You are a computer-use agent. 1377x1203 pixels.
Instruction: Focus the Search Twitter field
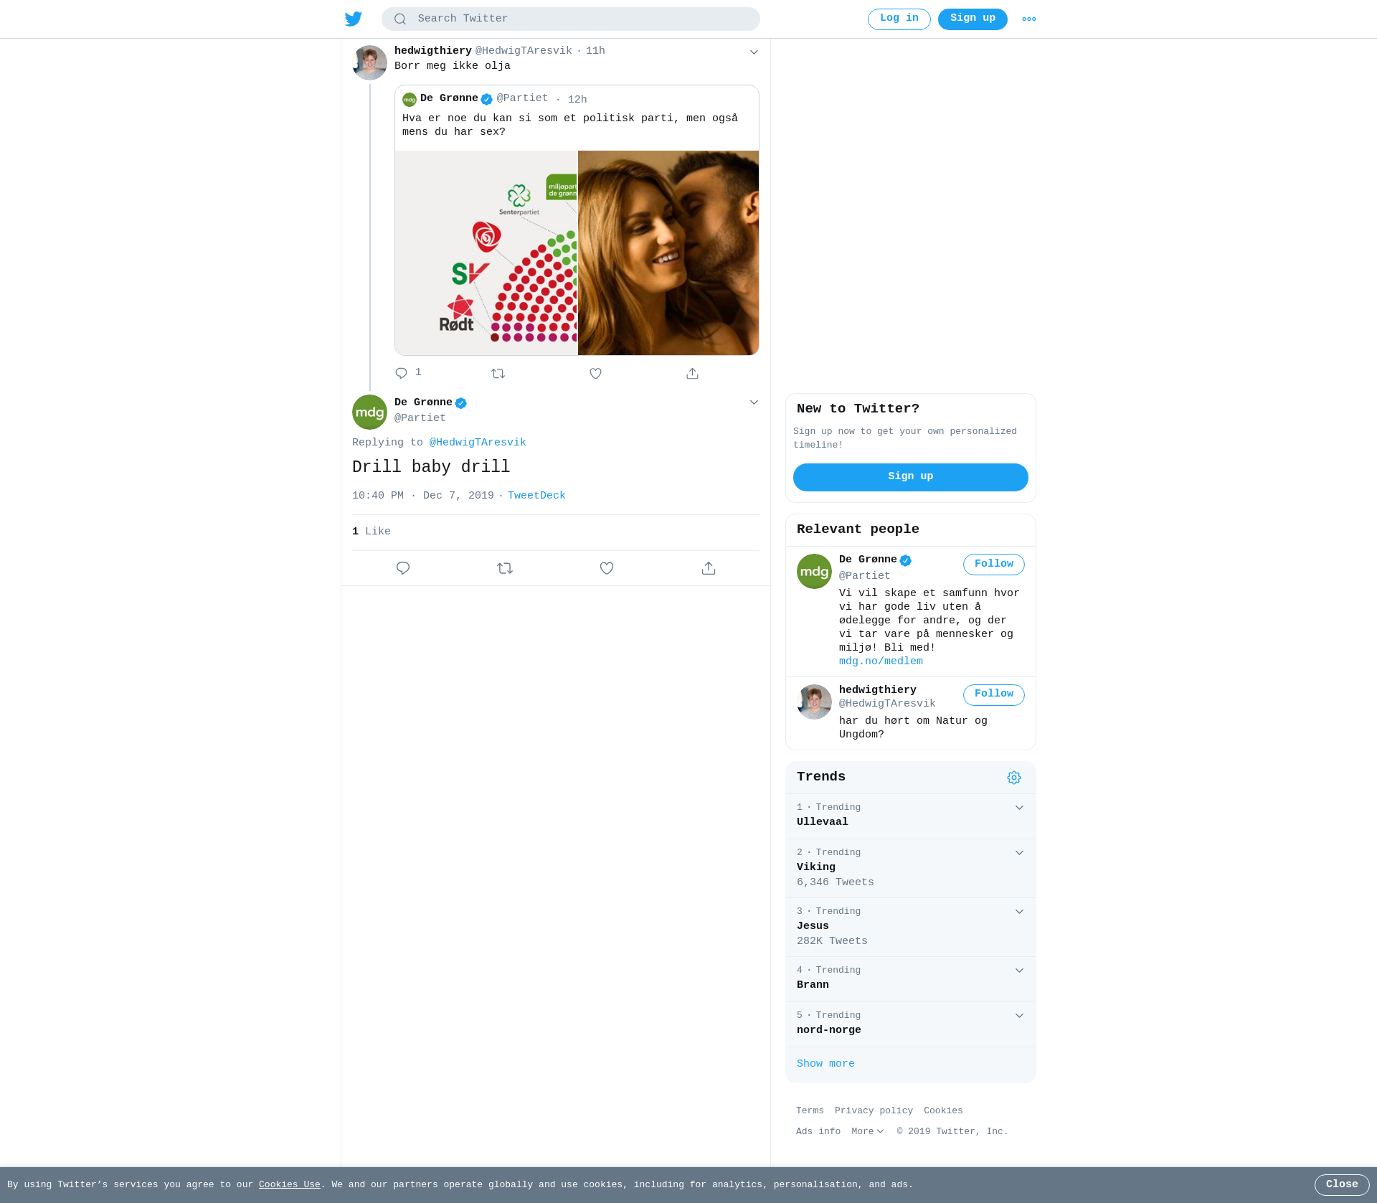(571, 19)
